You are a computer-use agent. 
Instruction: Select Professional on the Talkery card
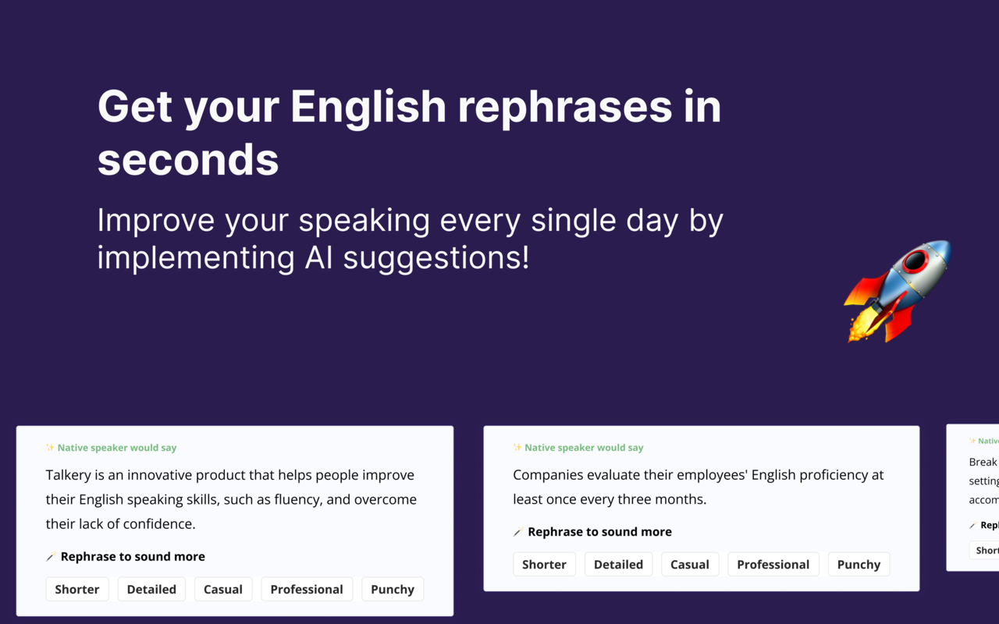307,589
